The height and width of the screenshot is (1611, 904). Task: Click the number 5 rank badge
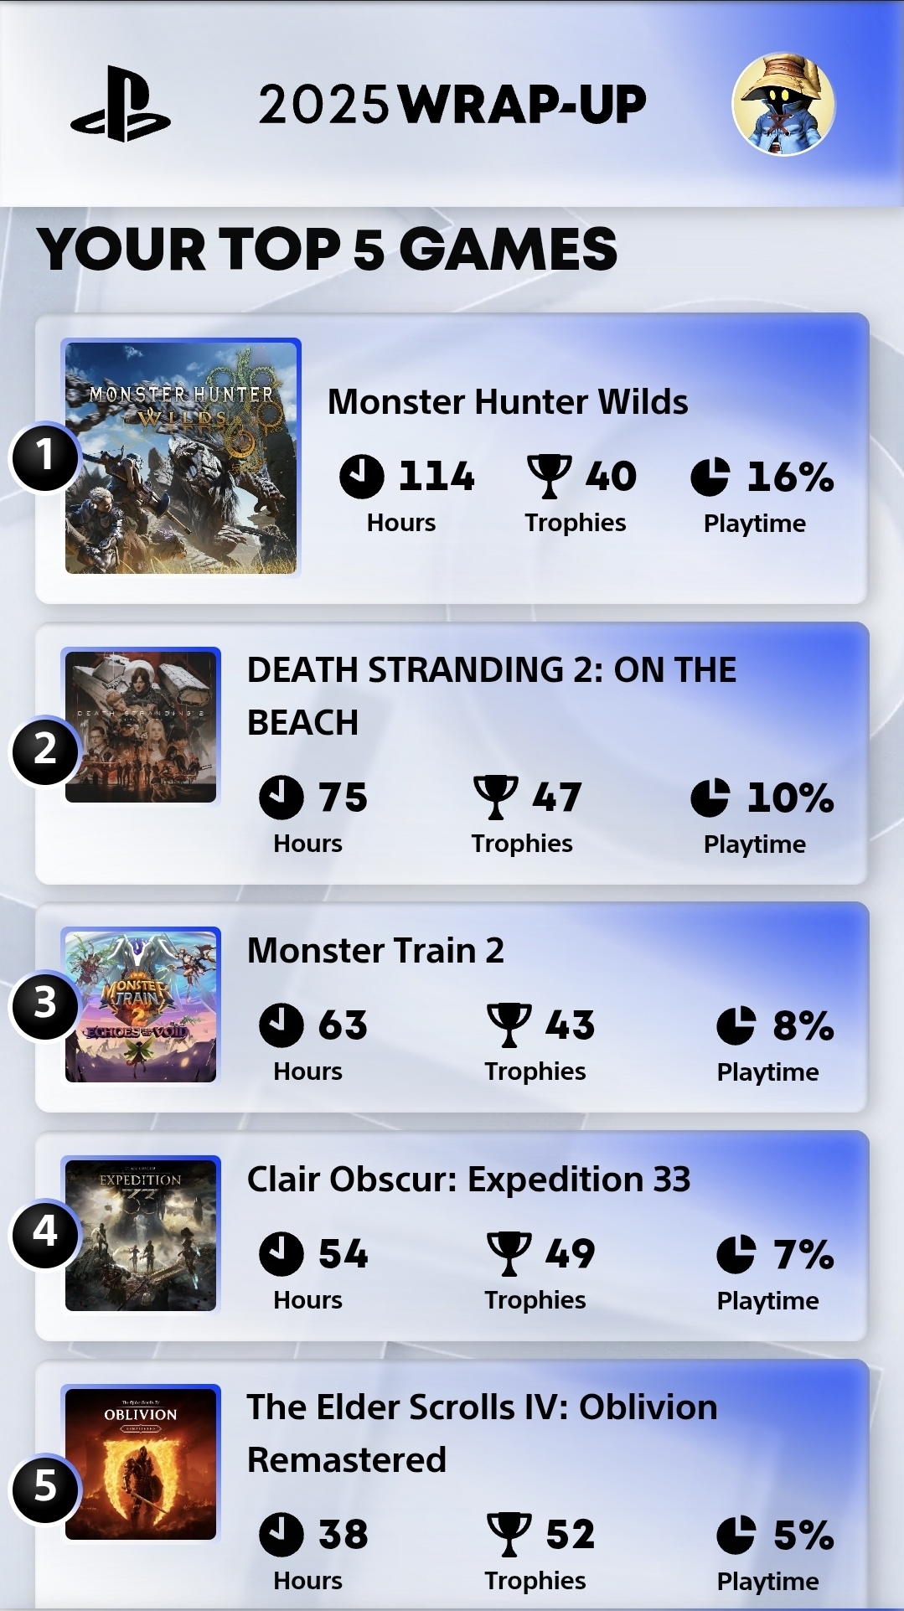click(x=44, y=1488)
